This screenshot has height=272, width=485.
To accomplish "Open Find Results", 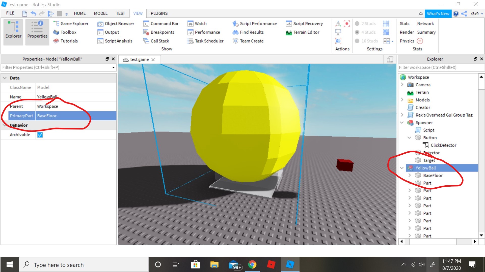I will (x=248, y=32).
